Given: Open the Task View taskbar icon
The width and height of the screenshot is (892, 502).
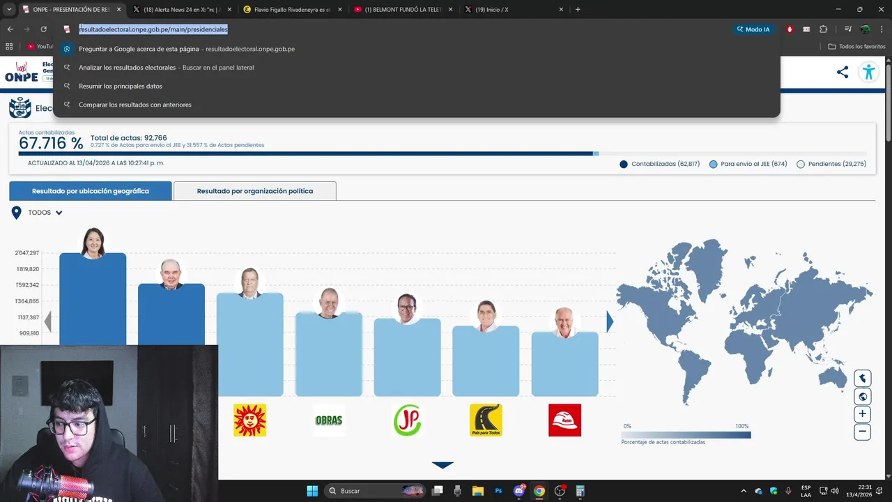Looking at the screenshot, I should 438,491.
